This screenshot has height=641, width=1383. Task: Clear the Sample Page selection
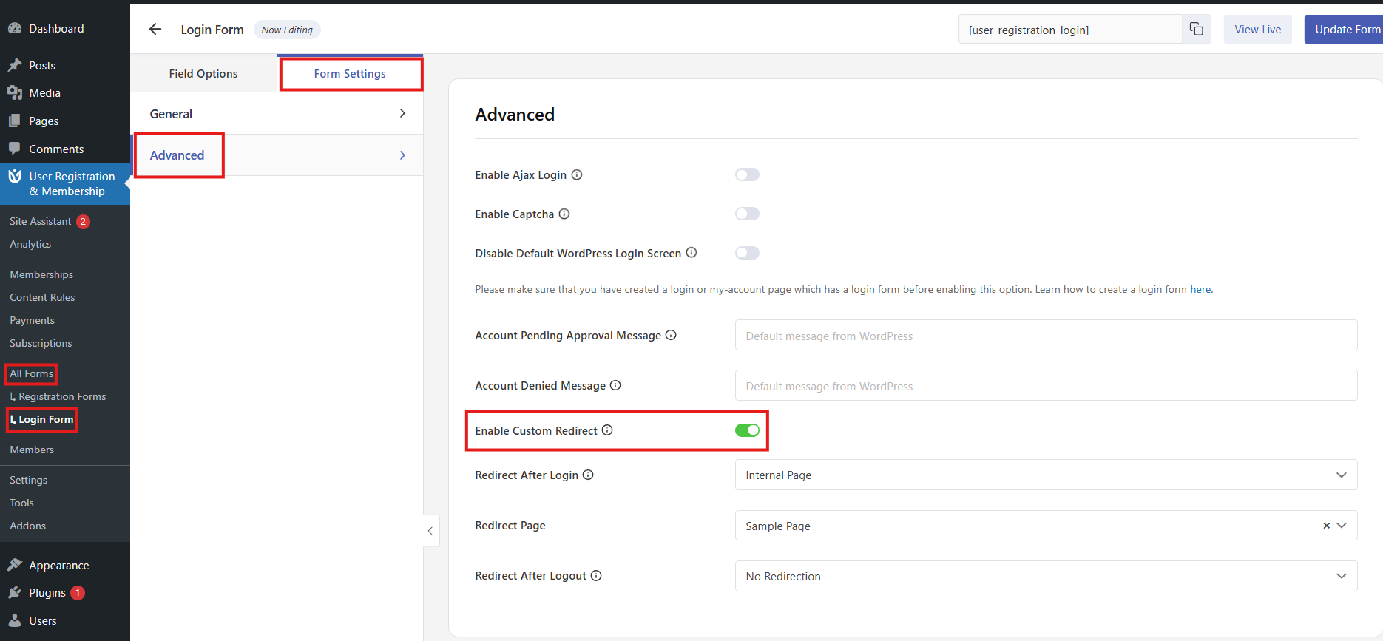(x=1326, y=526)
